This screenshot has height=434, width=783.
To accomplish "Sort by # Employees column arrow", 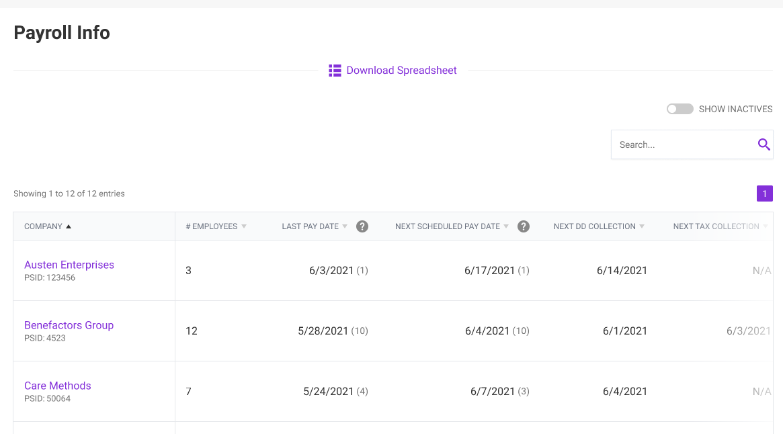I will [x=244, y=226].
